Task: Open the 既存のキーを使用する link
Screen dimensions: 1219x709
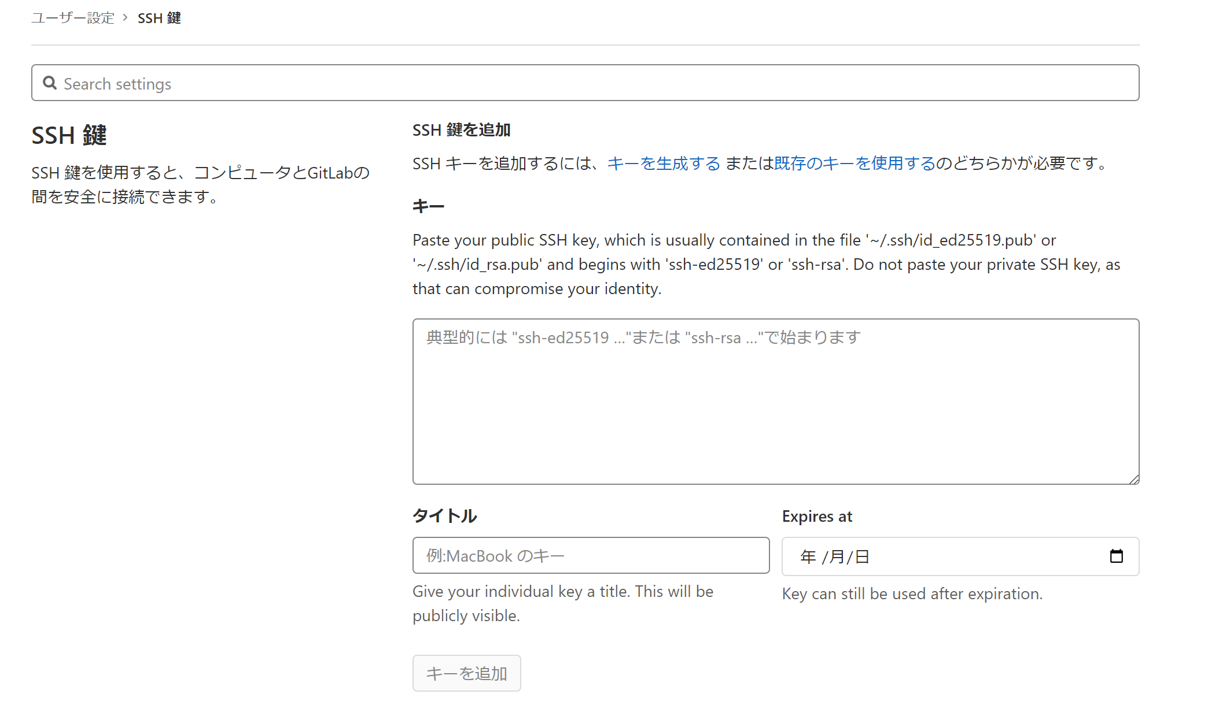Action: point(854,164)
